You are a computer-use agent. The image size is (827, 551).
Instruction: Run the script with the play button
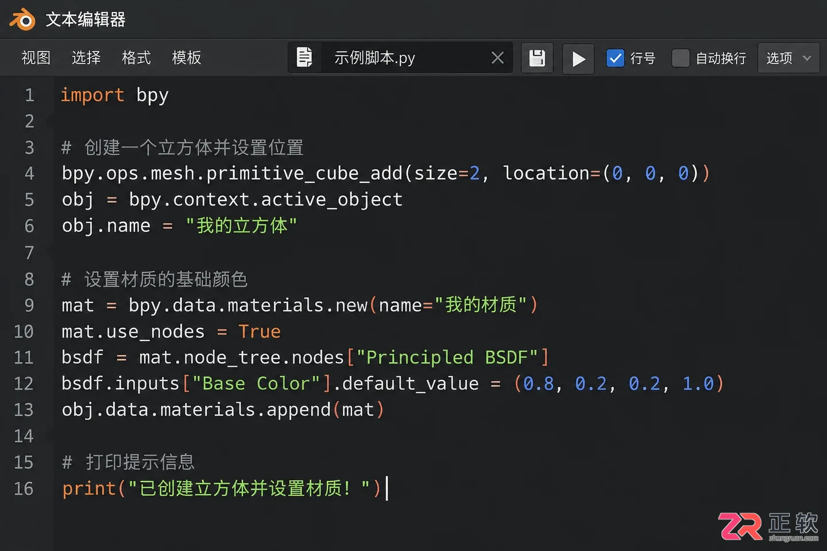pos(578,58)
